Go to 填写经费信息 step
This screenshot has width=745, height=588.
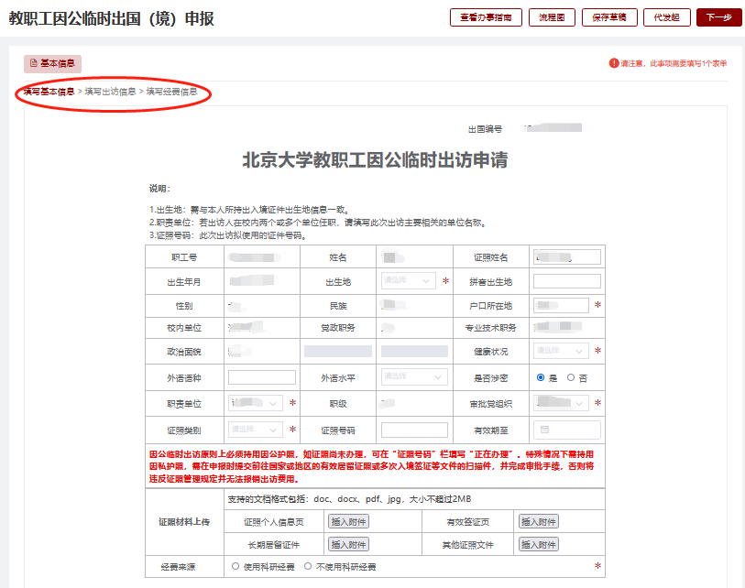tap(171, 92)
